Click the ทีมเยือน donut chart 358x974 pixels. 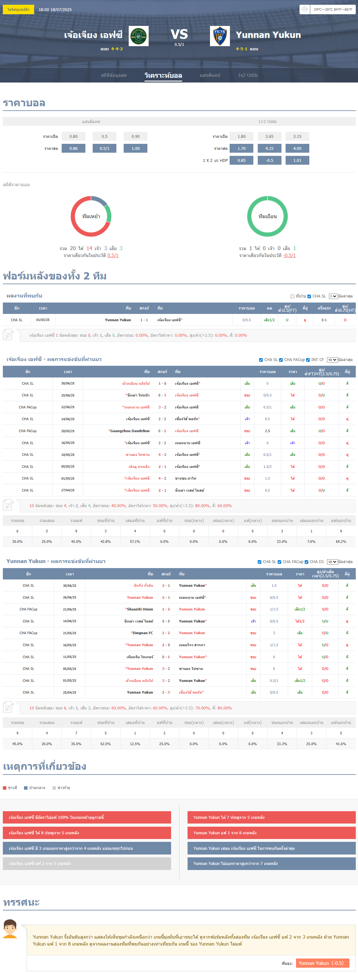point(268,216)
